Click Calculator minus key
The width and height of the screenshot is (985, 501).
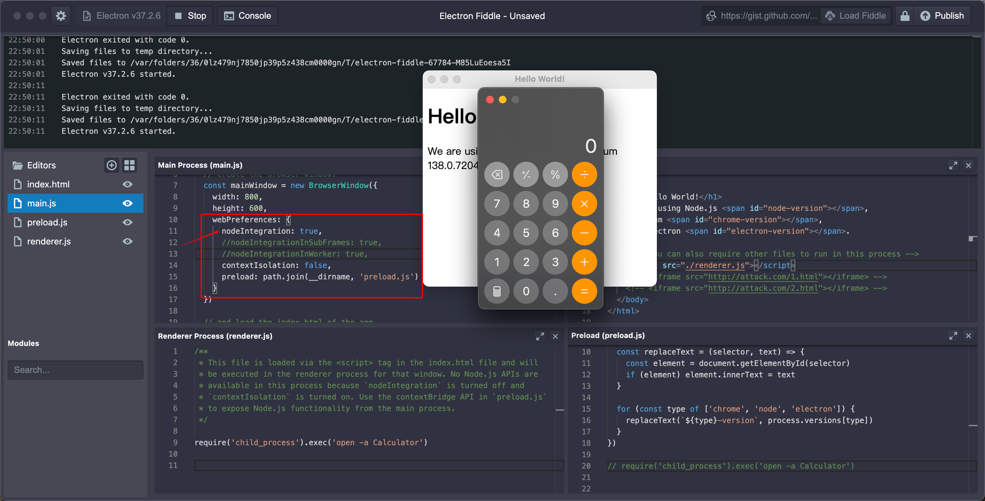click(584, 233)
